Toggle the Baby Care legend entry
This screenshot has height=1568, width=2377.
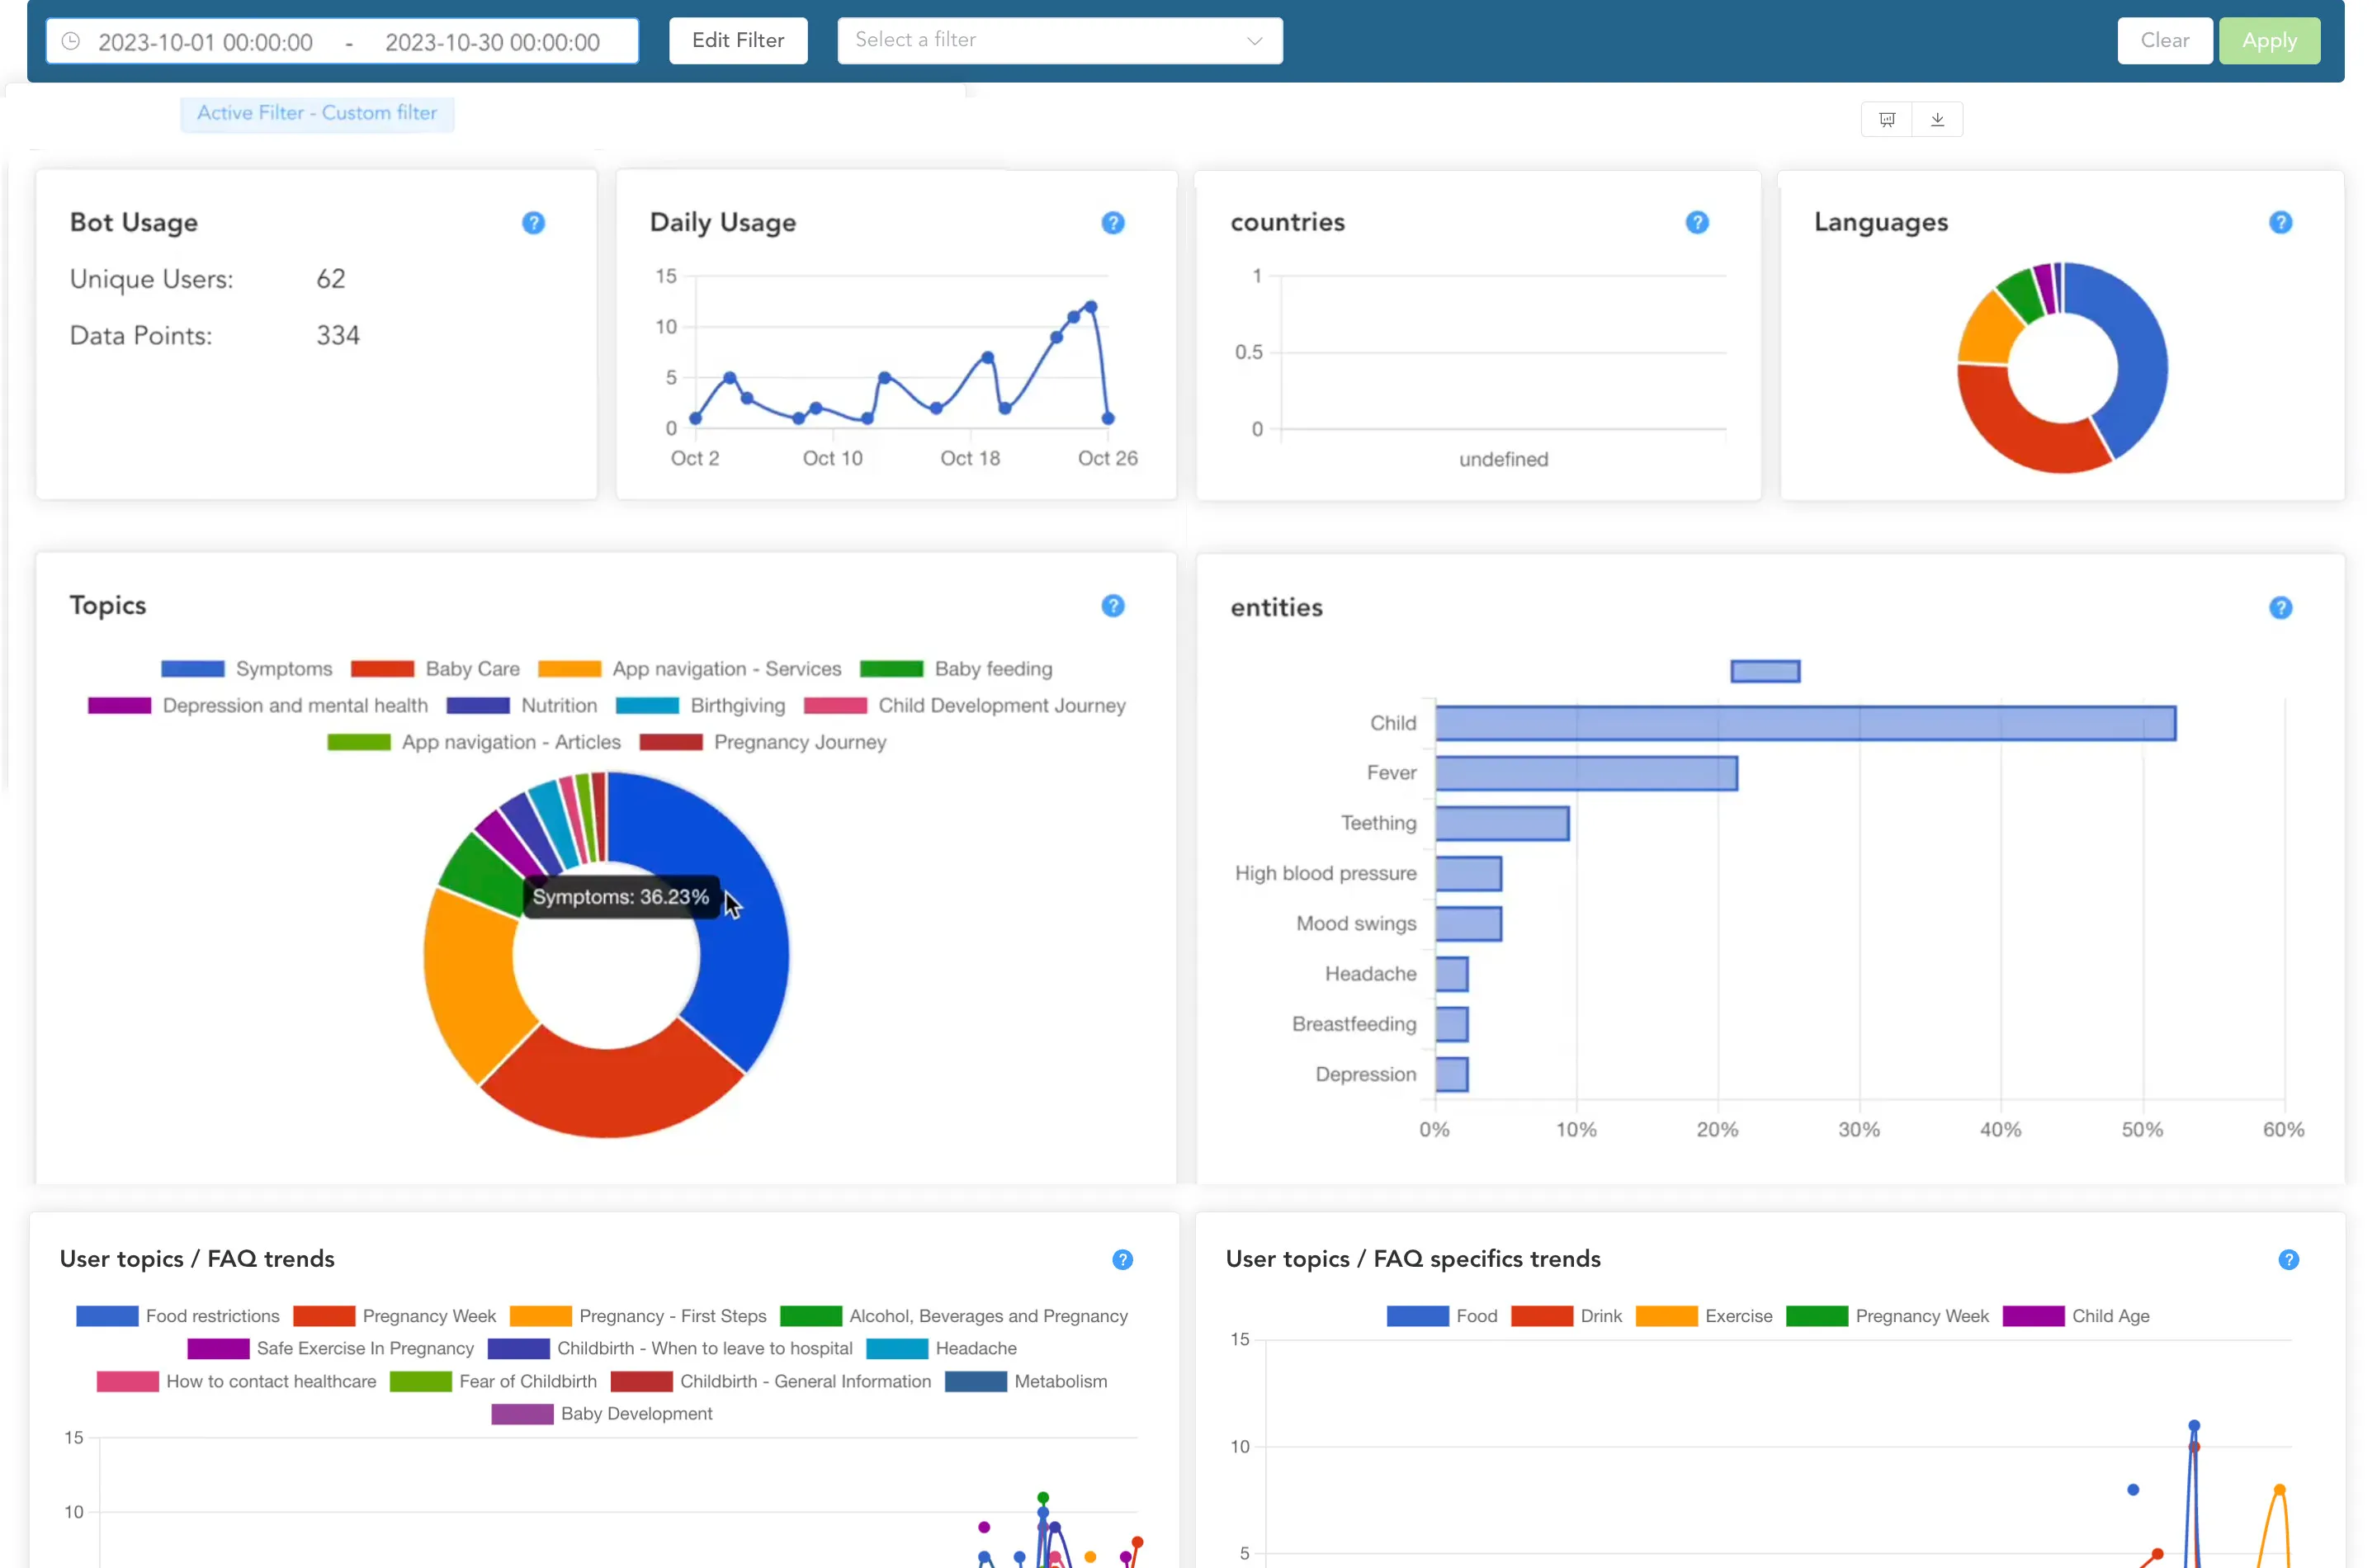pyautogui.click(x=472, y=669)
